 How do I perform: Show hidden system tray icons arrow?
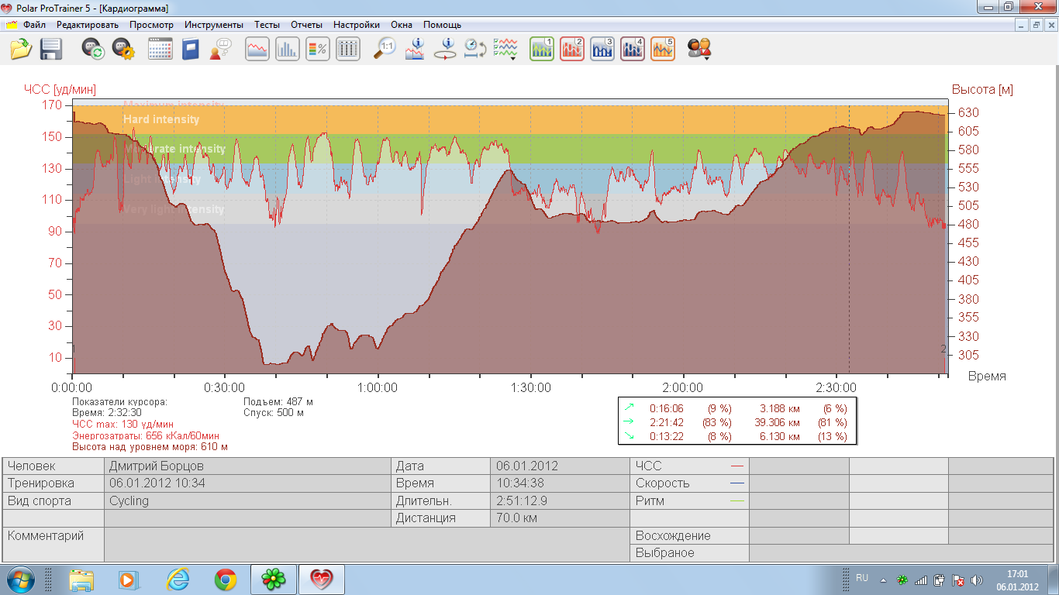pyautogui.click(x=882, y=580)
